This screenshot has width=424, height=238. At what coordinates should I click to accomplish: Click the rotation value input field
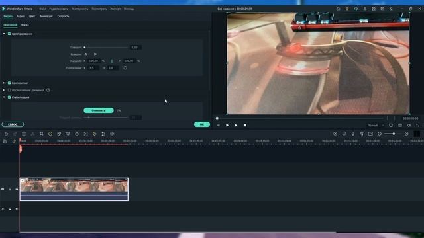click(x=135, y=48)
